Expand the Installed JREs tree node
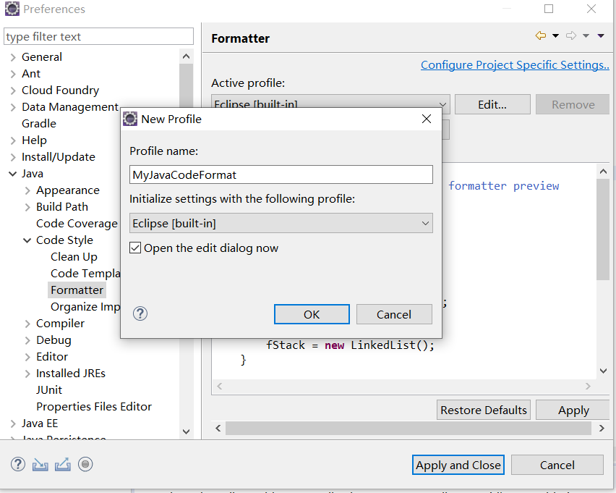Screen dimensions: 616x493 point(27,374)
